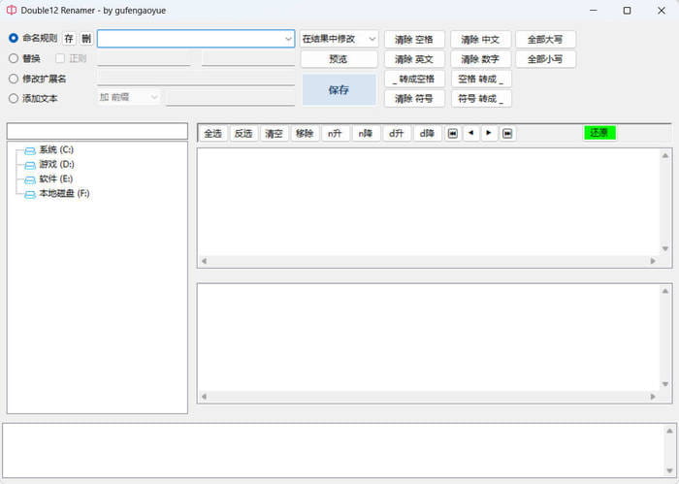Sort with the n升 button
679x484 pixels.
point(335,133)
